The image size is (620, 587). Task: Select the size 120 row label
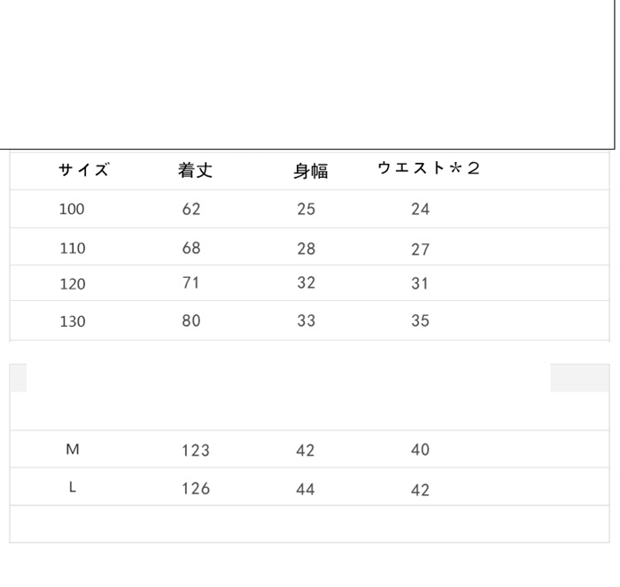pos(72,284)
